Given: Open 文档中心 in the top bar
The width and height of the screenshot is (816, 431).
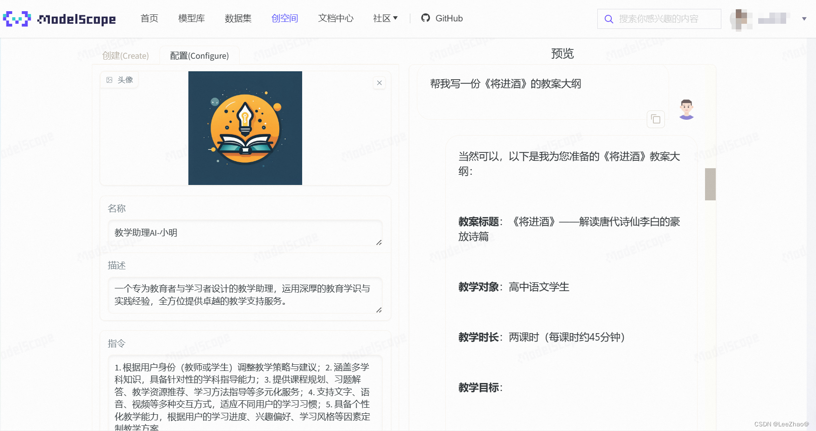Looking at the screenshot, I should coord(336,18).
